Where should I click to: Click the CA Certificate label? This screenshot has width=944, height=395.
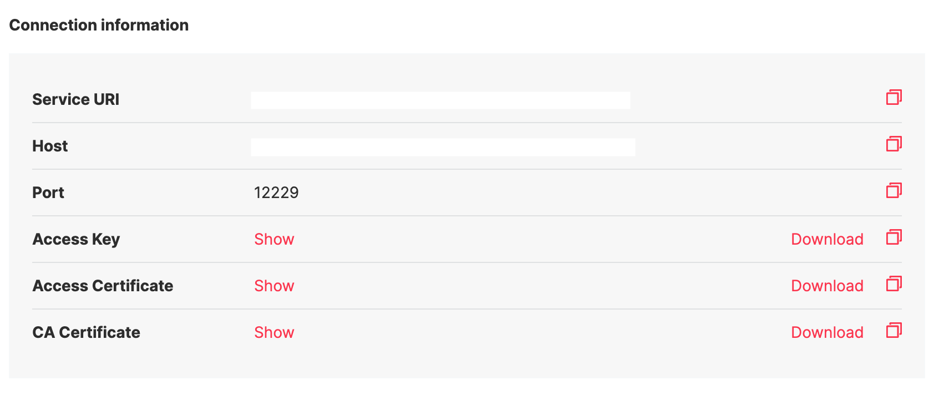tap(86, 332)
